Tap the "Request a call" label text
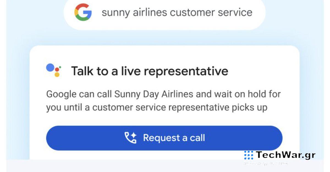Image resolution: width=330 pixels, height=172 pixels. coord(174,138)
